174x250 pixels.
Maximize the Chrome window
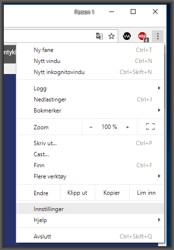click(133, 12)
